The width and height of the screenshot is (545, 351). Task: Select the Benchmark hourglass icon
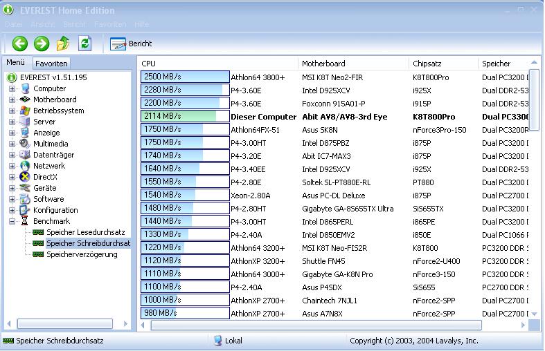(25, 221)
